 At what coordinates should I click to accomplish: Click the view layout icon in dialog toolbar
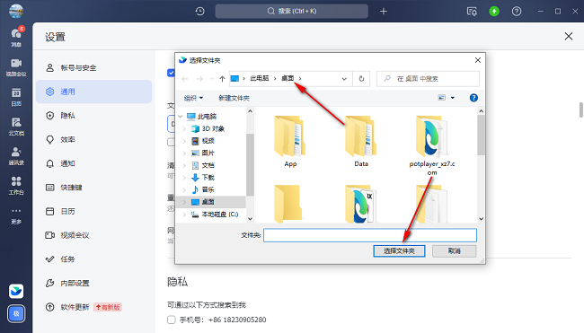(x=442, y=98)
